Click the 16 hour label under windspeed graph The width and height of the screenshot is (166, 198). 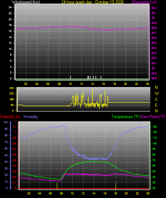click(x=103, y=84)
